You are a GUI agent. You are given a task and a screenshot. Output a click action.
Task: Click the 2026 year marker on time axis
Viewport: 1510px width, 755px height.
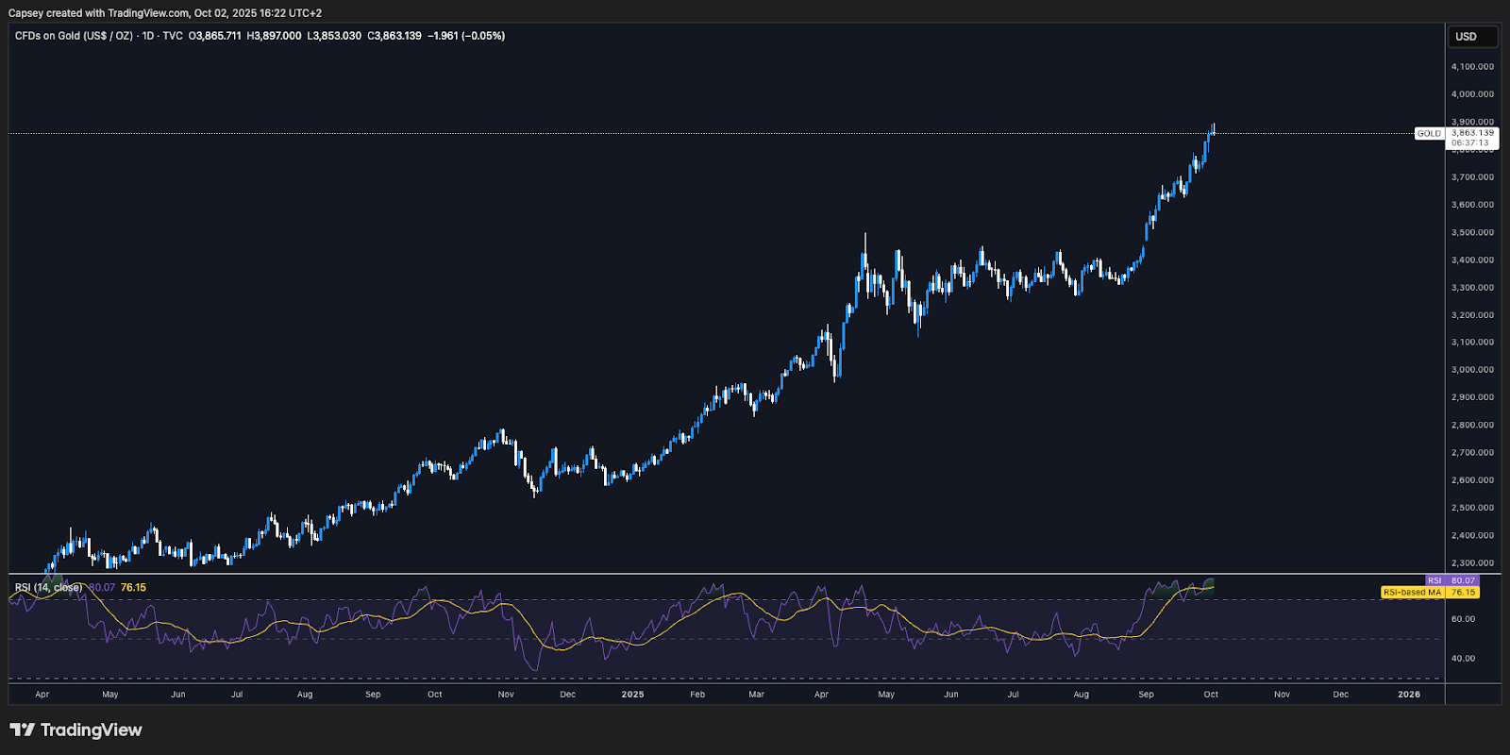pyautogui.click(x=1408, y=694)
